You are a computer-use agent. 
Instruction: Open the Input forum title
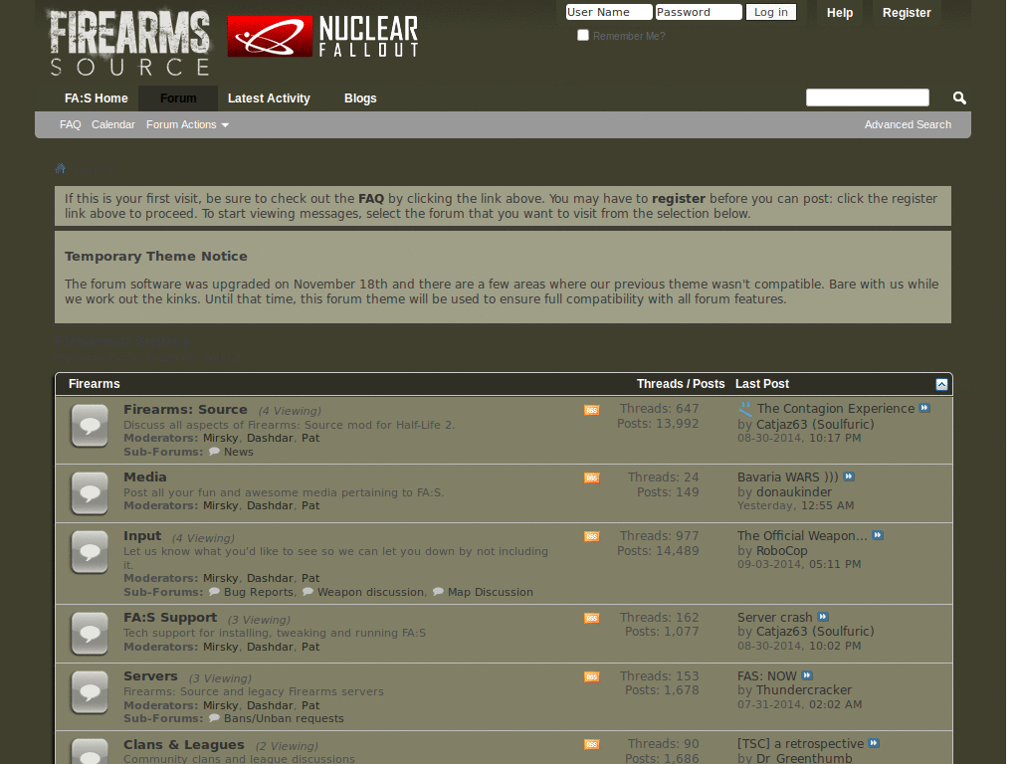pyautogui.click(x=142, y=536)
